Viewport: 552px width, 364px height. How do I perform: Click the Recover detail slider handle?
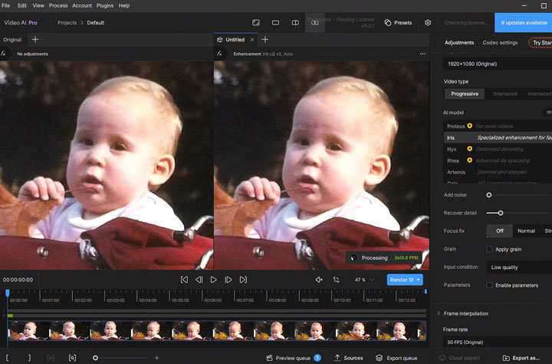coord(500,213)
